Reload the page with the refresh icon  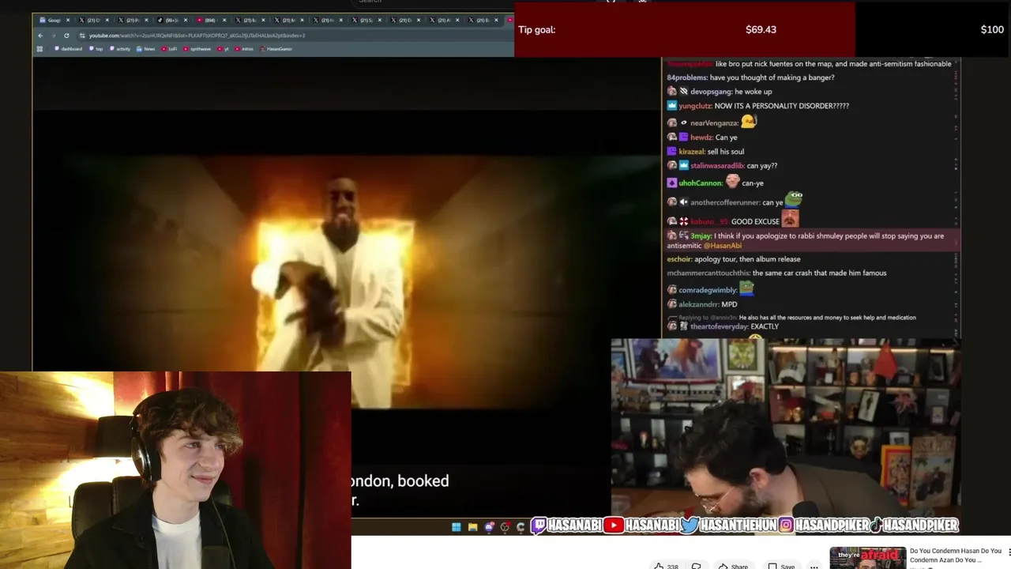coord(66,36)
